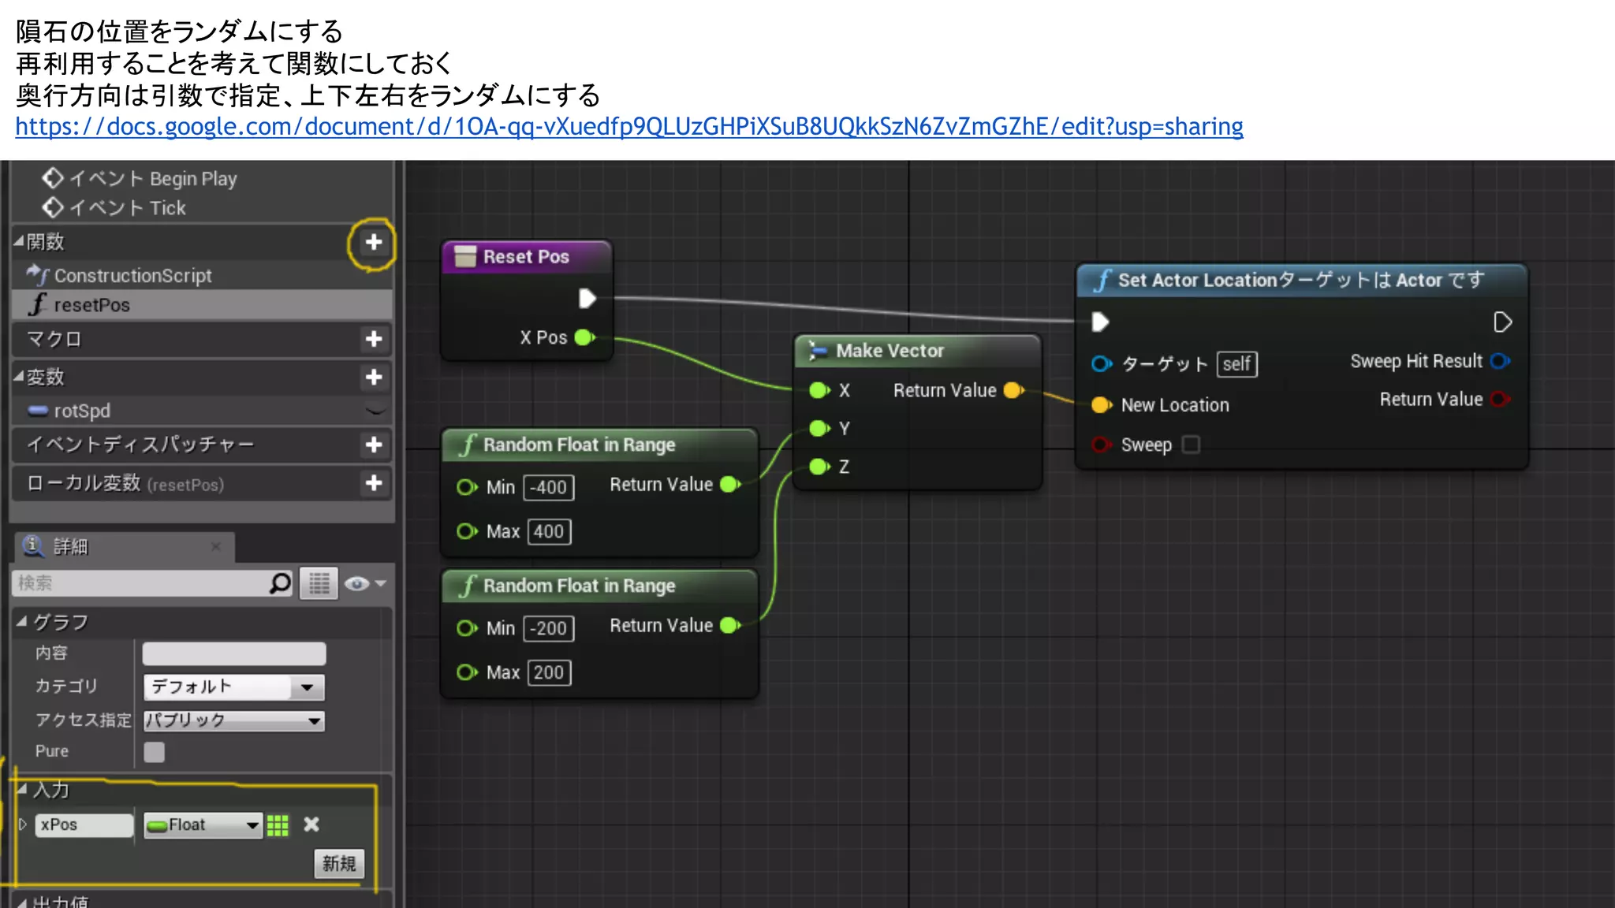Open the Float type dropdown
The width and height of the screenshot is (1615, 908).
[203, 825]
